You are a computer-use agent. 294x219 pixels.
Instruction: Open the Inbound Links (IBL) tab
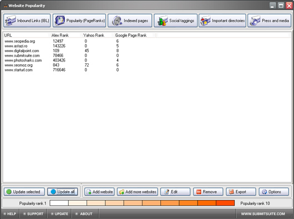(x=27, y=21)
